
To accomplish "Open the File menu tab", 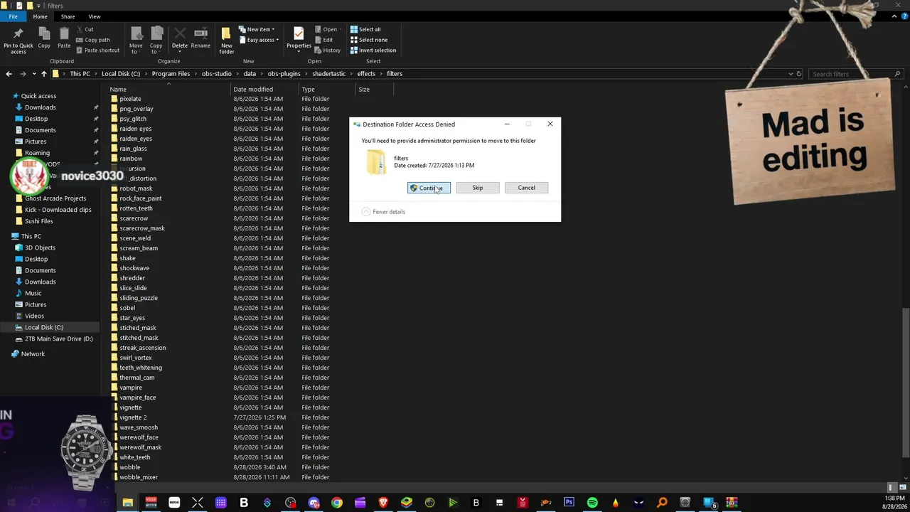I will 13,16.
